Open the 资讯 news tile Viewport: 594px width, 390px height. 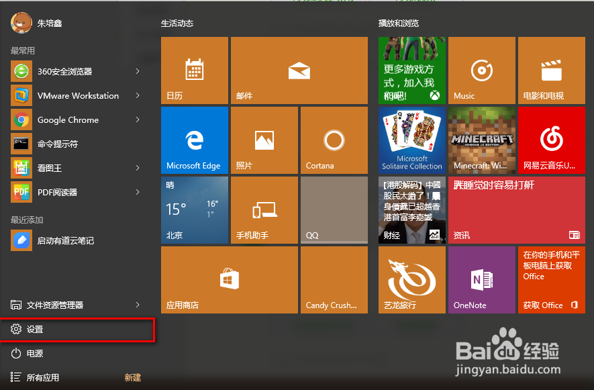click(517, 210)
